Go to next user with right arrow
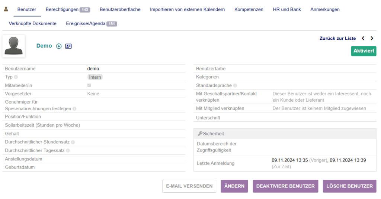 (372, 38)
